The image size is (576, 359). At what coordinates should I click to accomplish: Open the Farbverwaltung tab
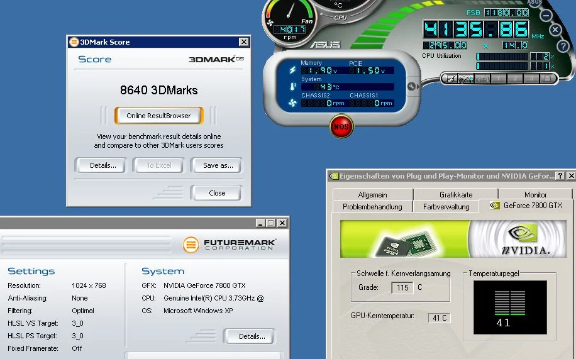click(x=446, y=206)
